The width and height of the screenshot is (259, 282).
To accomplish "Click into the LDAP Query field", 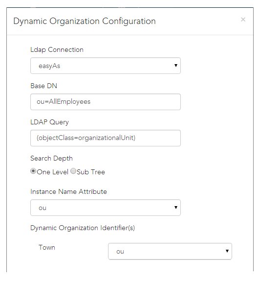I will [106, 138].
